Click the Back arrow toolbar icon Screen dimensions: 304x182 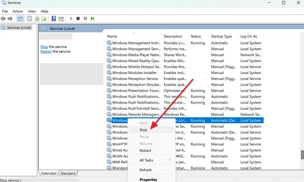(x=3, y=19)
